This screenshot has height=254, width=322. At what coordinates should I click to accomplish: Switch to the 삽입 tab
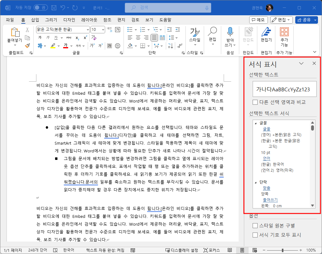click(35, 20)
